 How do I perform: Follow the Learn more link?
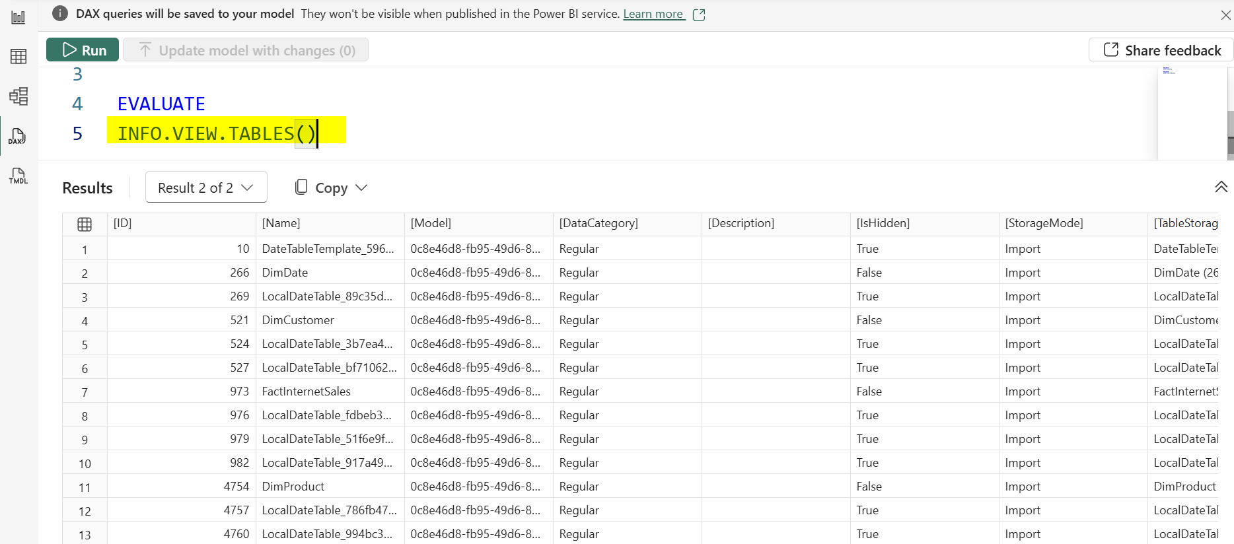(x=653, y=14)
